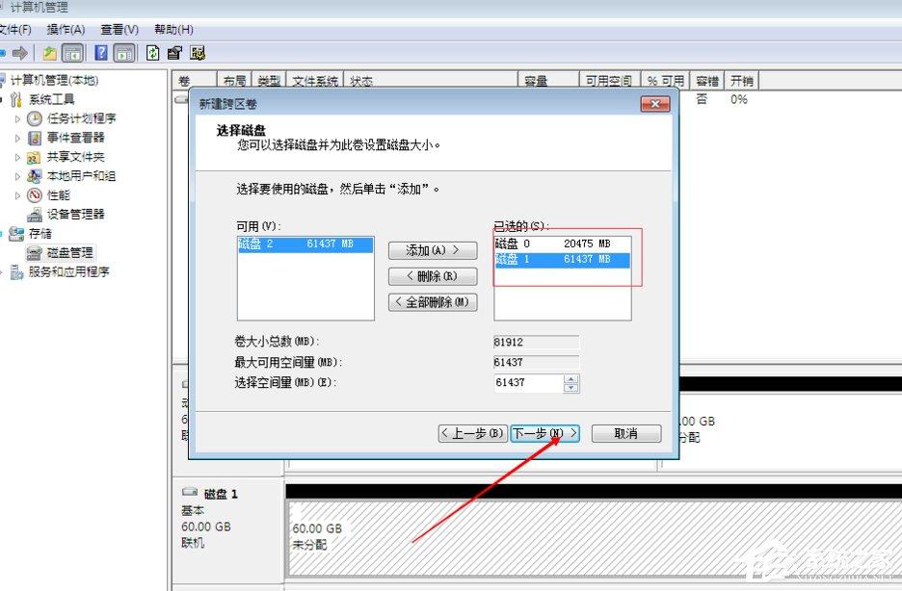Click the forward navigation arrow in the toolbar
The height and width of the screenshot is (591, 902).
[21, 51]
